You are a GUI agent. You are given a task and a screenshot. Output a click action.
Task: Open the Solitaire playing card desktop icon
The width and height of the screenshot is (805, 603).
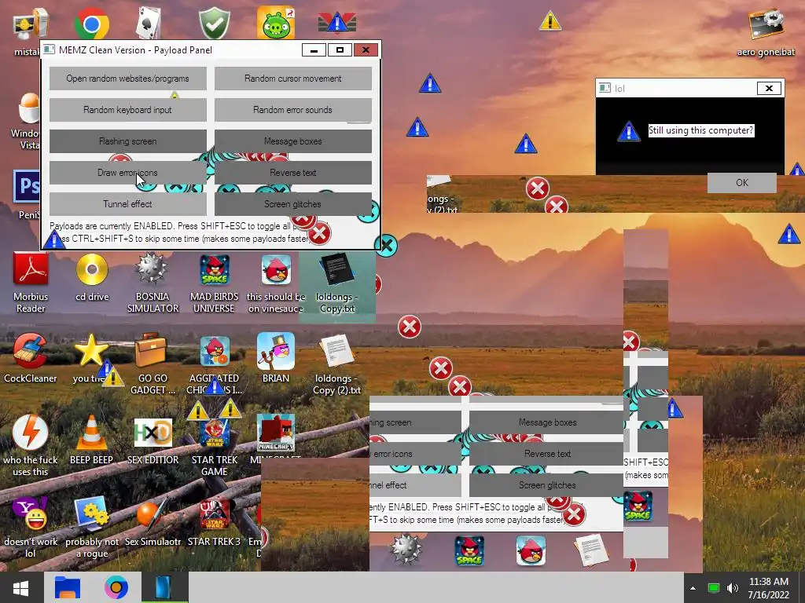click(150, 23)
